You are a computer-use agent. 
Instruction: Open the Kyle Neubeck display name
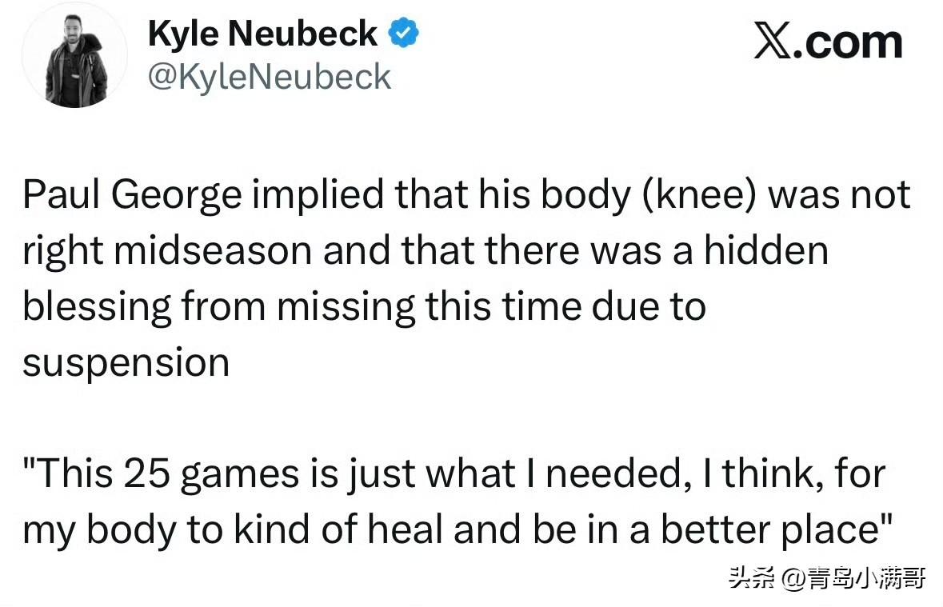tap(262, 34)
